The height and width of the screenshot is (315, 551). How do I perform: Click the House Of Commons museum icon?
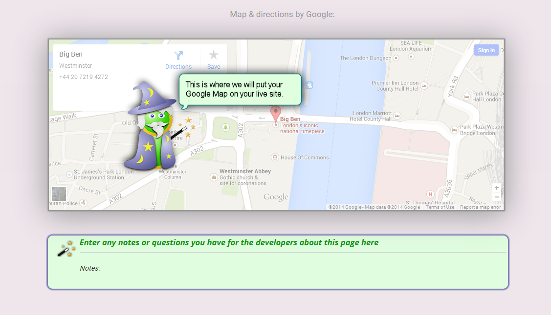tap(275, 157)
